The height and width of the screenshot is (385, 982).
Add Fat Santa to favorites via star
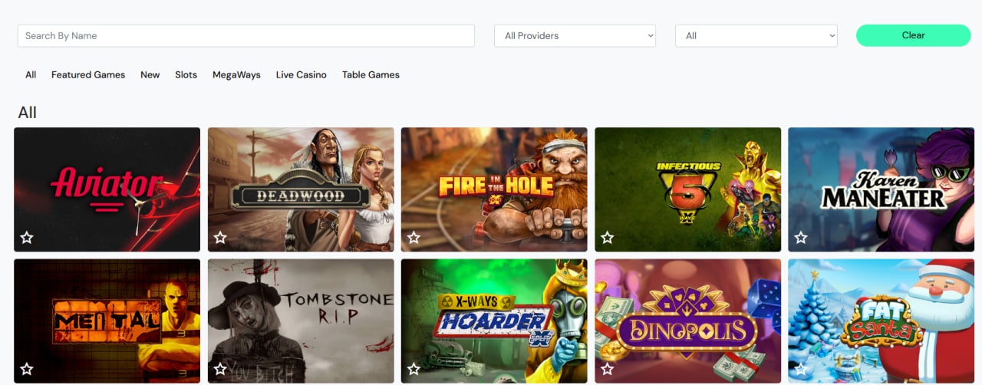click(x=801, y=369)
